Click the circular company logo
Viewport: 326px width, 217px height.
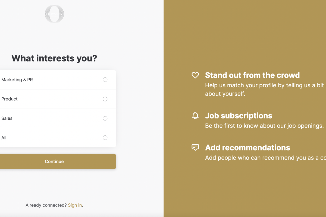click(54, 14)
